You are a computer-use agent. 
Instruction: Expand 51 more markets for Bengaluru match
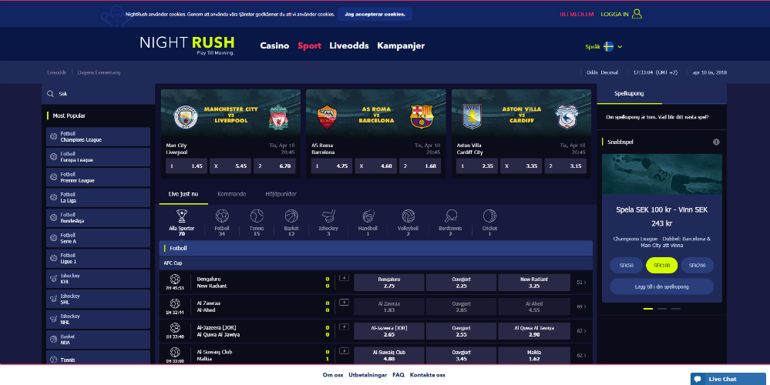[581, 283]
